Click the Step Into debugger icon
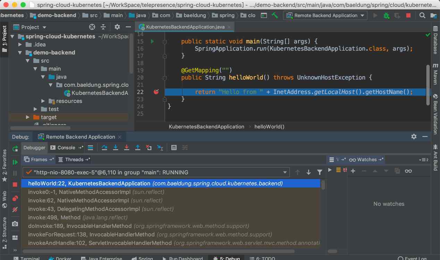The height and width of the screenshot is (260, 440). coord(116,148)
